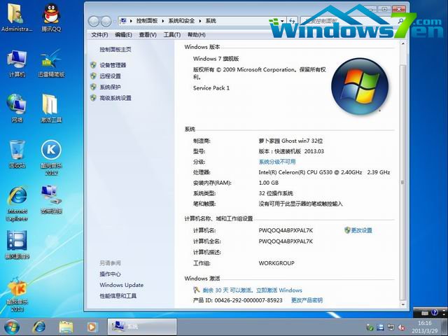
Task: Click 系统和安全 in the address breadcrumb
Action: point(181,21)
